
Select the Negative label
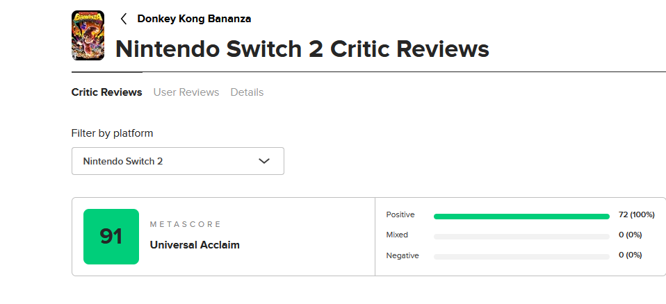click(403, 255)
